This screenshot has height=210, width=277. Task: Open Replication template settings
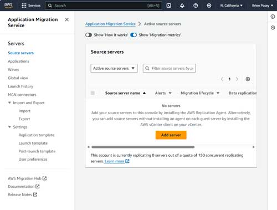click(x=37, y=135)
